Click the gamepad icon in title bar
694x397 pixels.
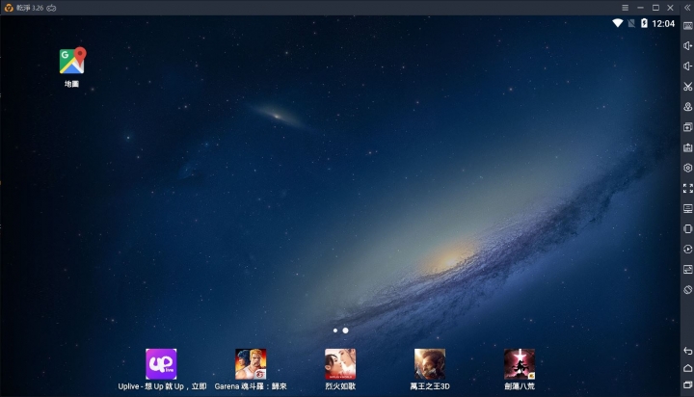[51, 8]
